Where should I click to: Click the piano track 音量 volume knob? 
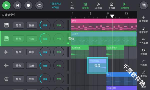pos(45,25)
